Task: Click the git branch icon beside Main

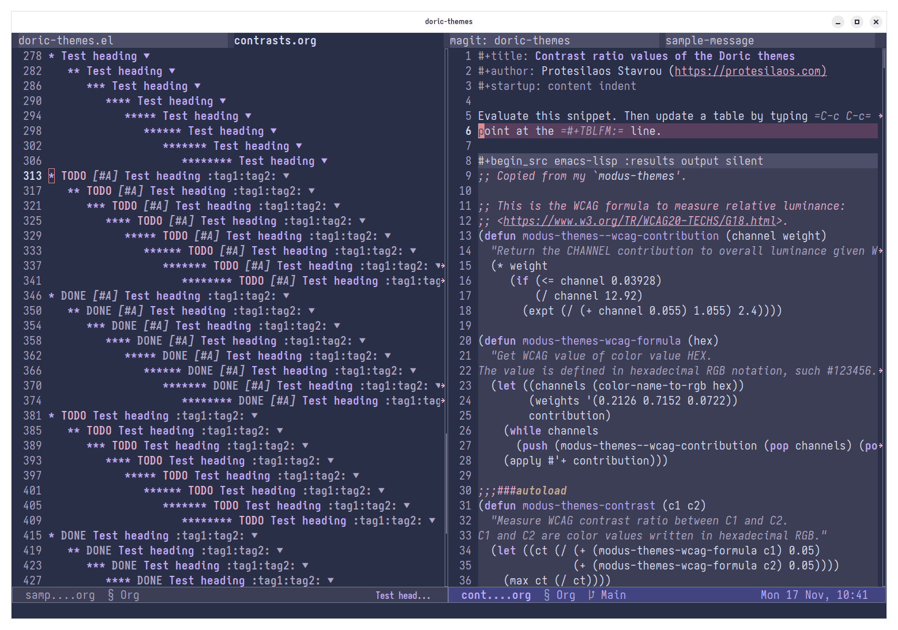Action: 591,595
